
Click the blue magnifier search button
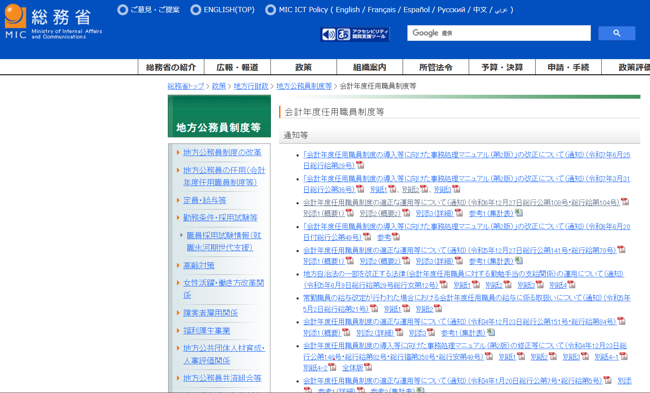617,33
